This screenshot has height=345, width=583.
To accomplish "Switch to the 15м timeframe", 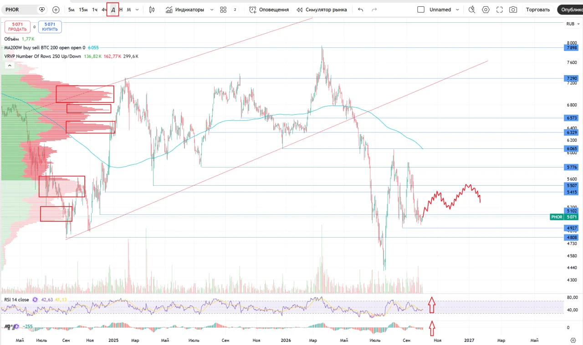I will point(83,10).
